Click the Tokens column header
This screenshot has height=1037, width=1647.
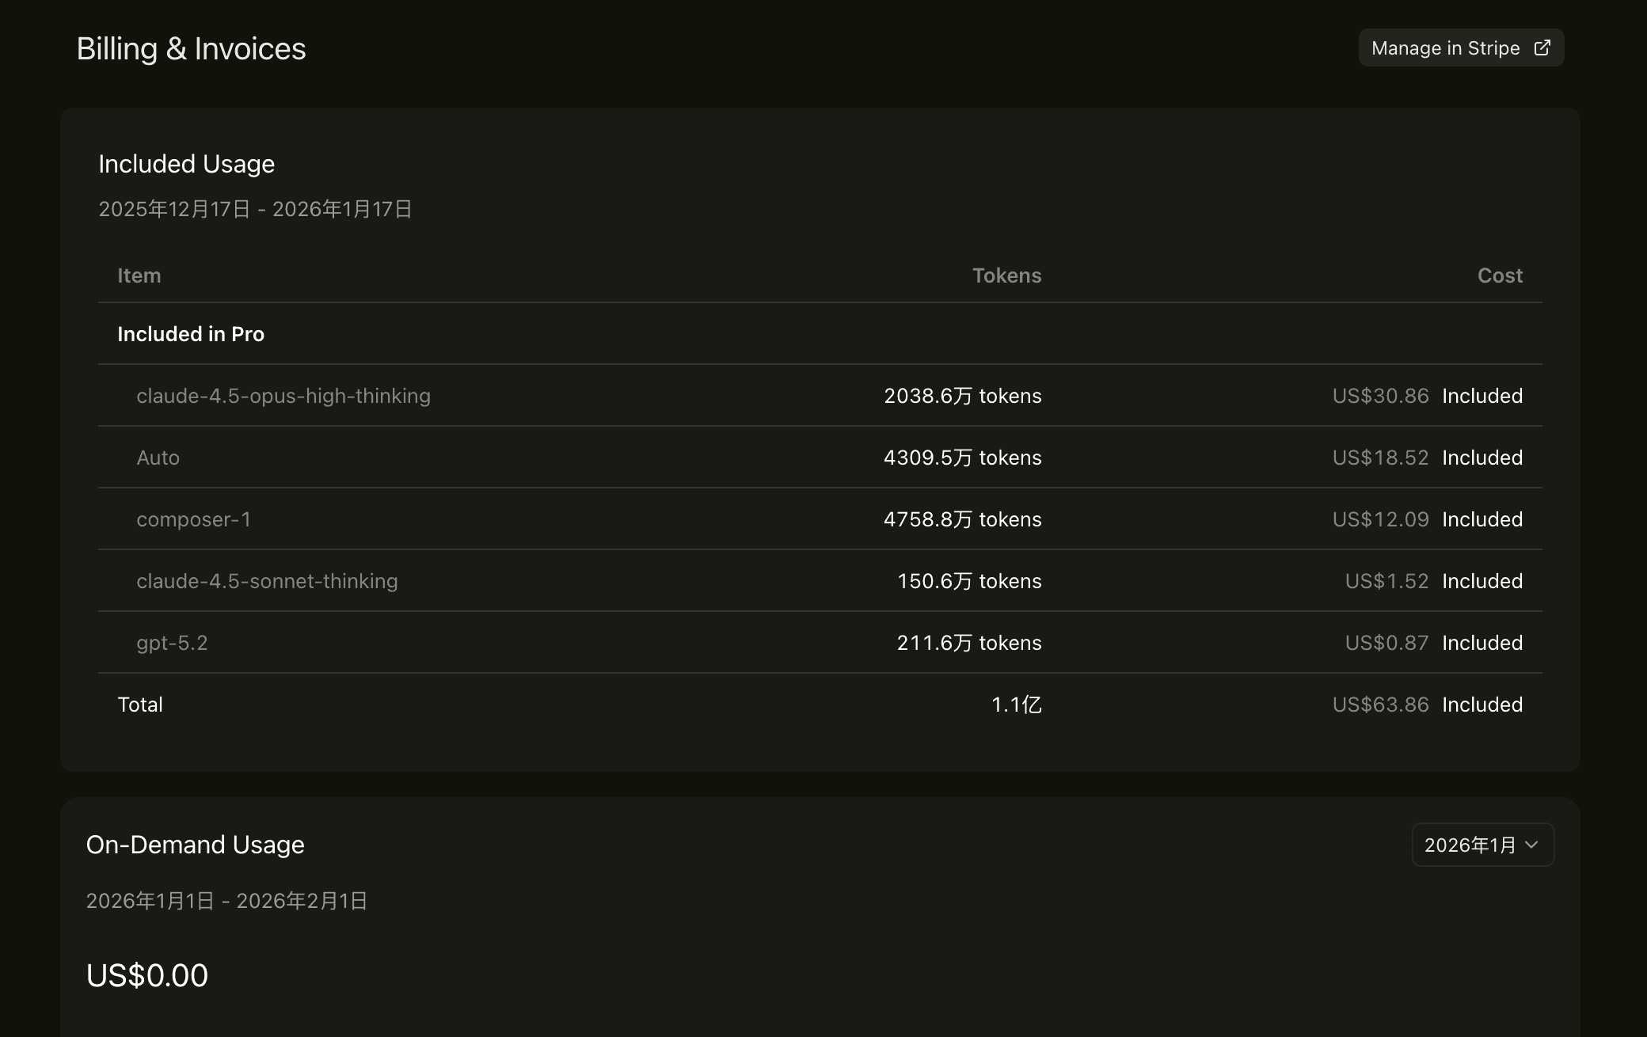(1006, 275)
